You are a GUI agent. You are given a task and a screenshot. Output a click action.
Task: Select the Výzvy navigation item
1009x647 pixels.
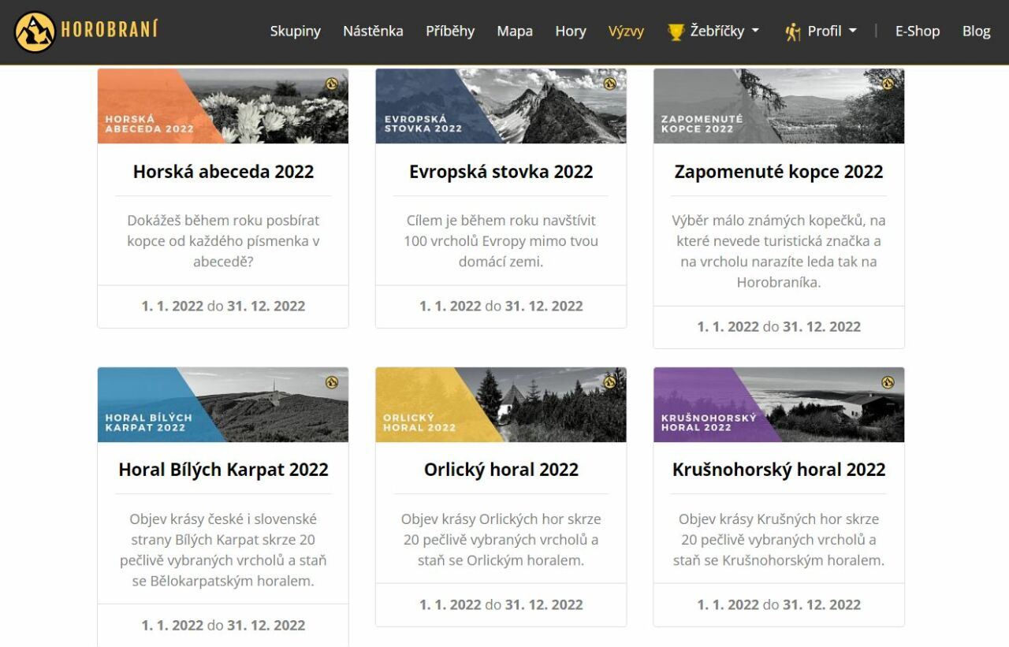[626, 32]
